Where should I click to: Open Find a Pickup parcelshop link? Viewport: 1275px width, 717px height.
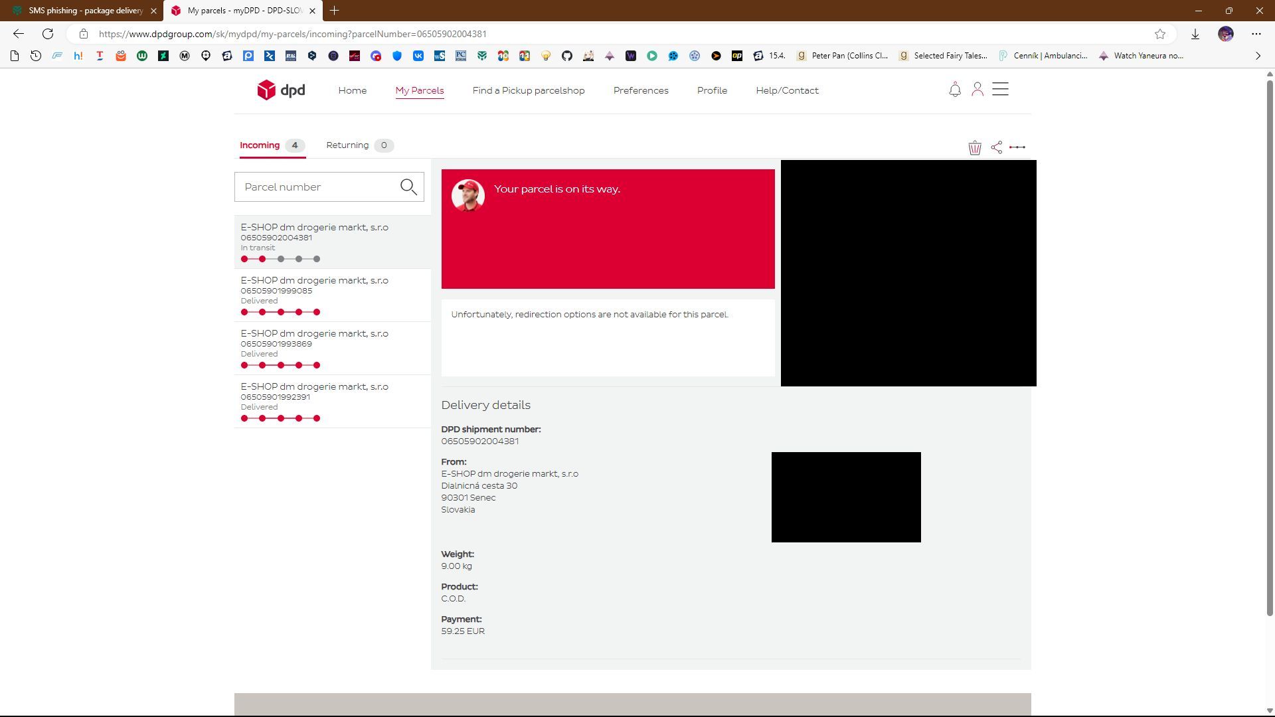(x=528, y=90)
